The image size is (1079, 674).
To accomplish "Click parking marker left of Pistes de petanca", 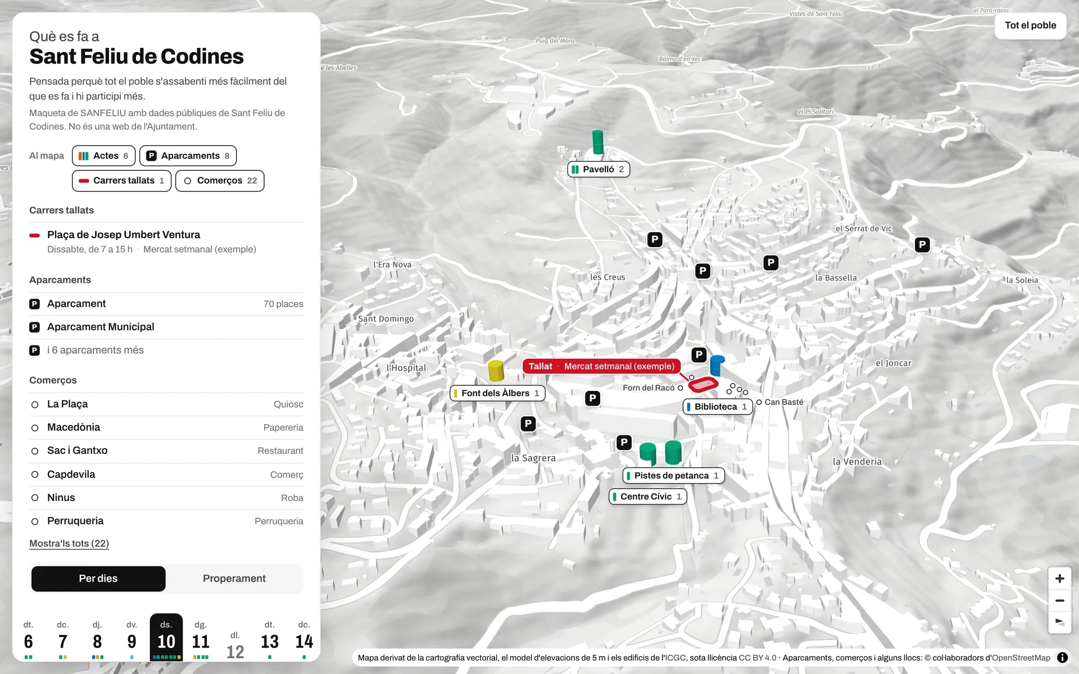I will (x=624, y=442).
